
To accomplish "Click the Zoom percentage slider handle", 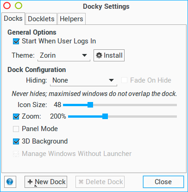I will click(x=105, y=116).
